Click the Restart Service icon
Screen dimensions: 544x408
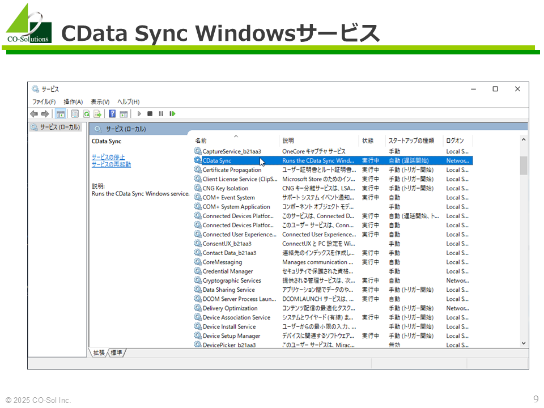coord(172,114)
